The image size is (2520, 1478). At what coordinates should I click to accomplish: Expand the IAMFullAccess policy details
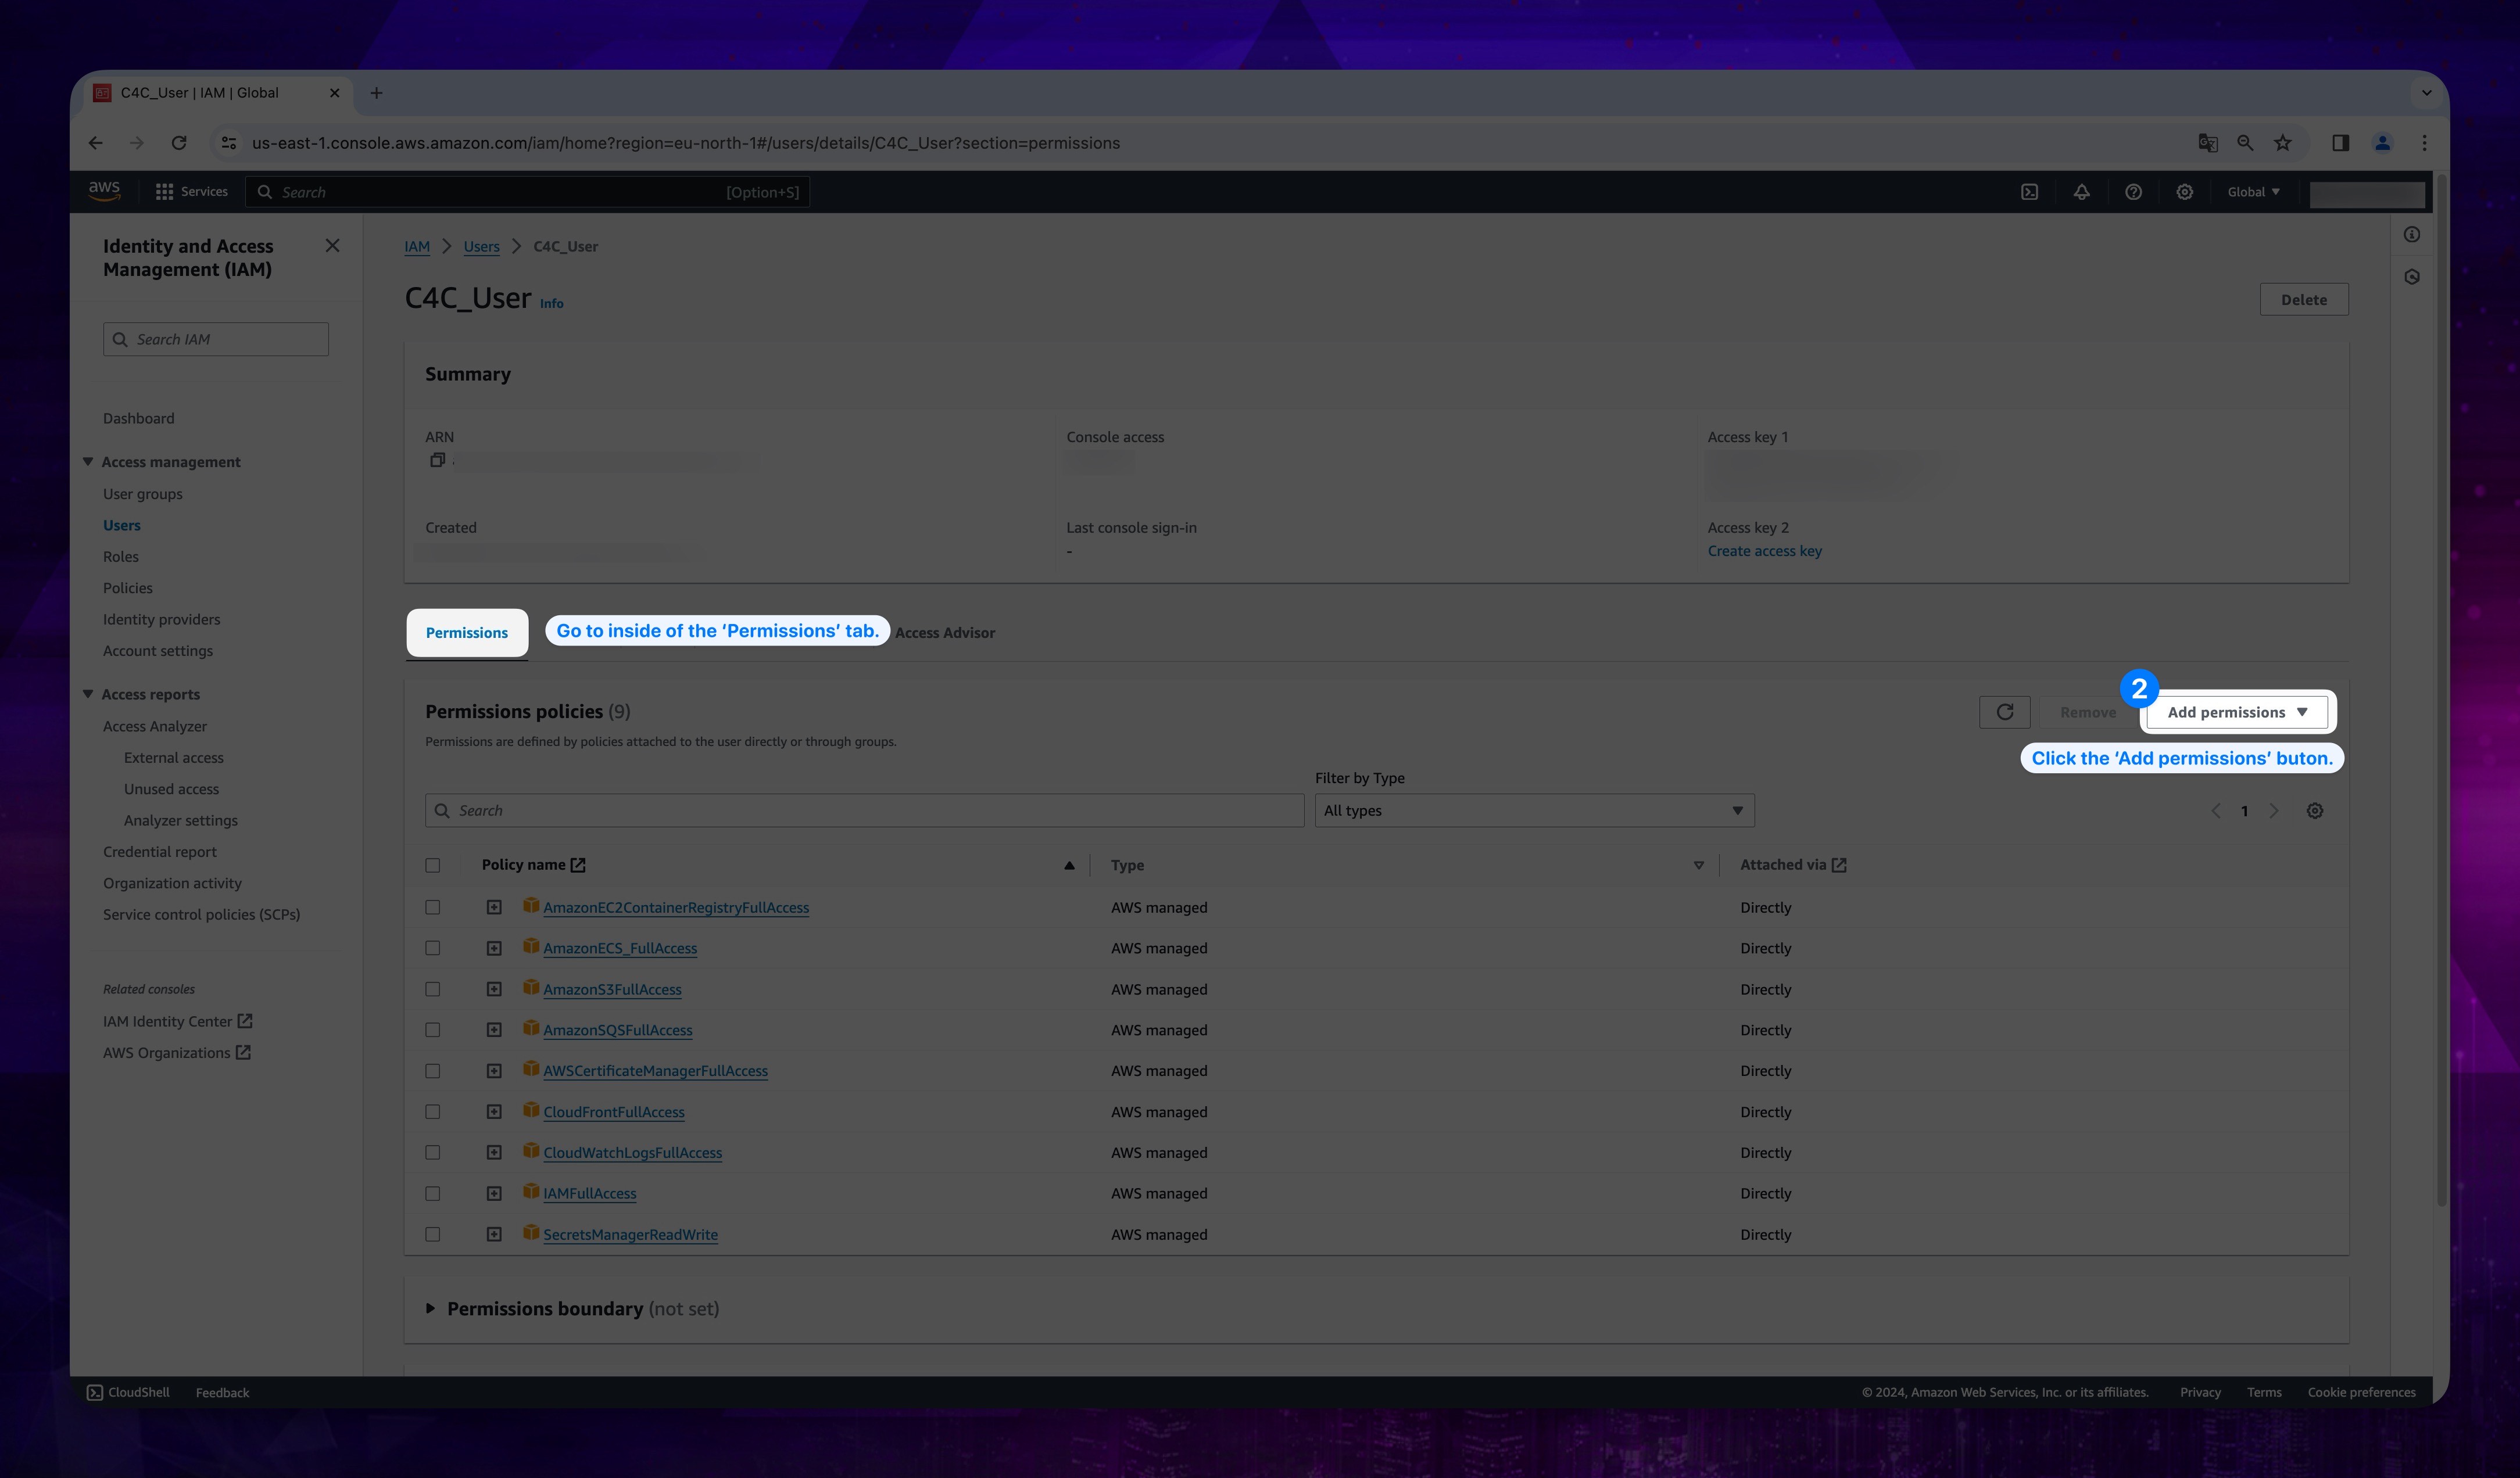coord(494,1193)
